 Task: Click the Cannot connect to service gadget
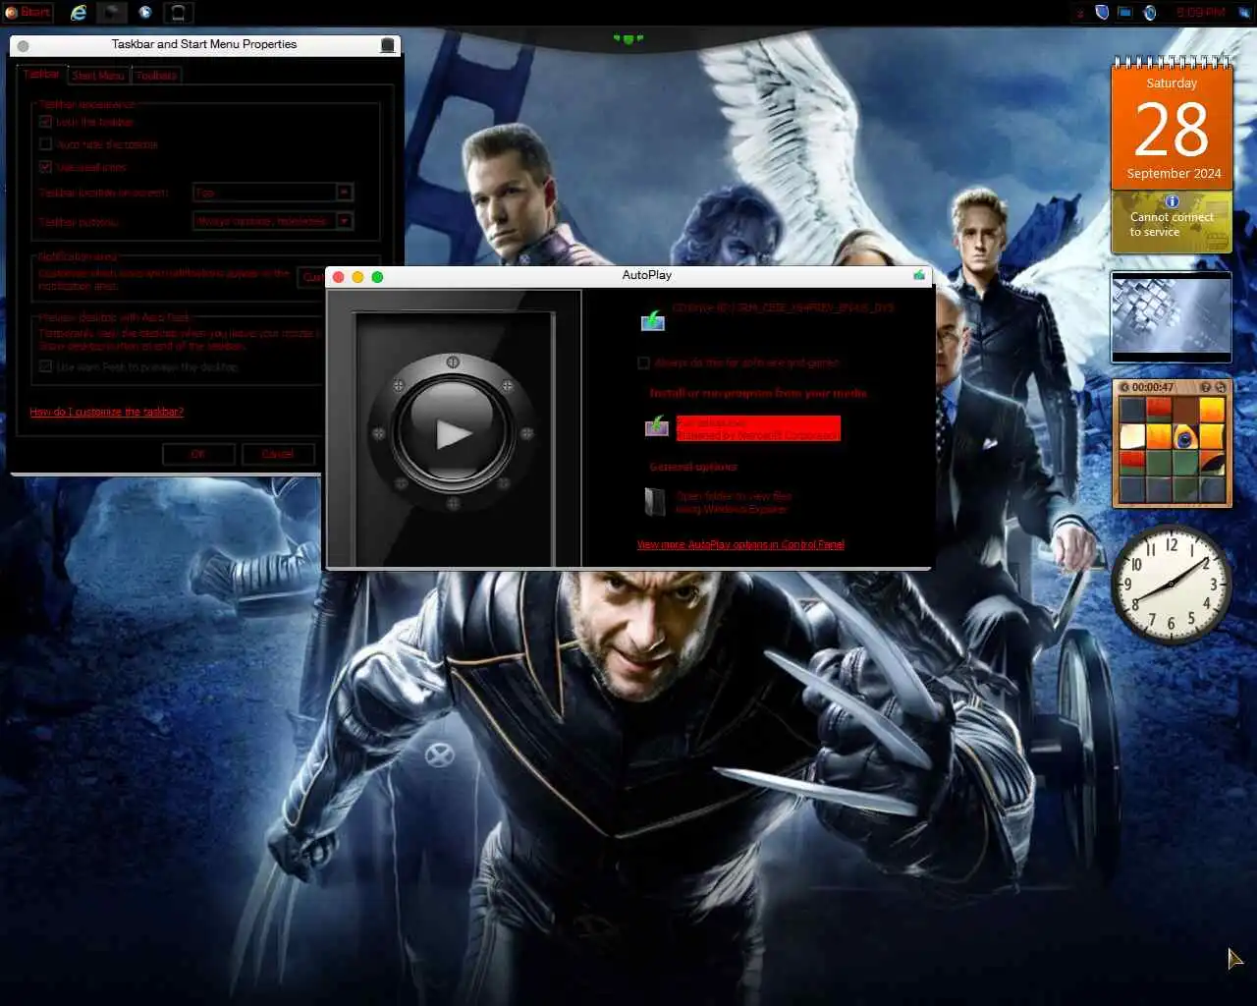[x=1172, y=224]
